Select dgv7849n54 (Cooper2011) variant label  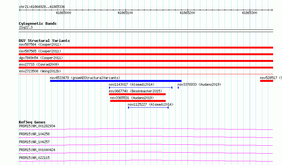(x=41, y=58)
